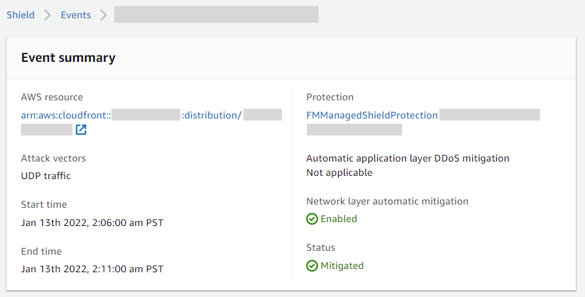Click the Event summary heading

pos(69,57)
